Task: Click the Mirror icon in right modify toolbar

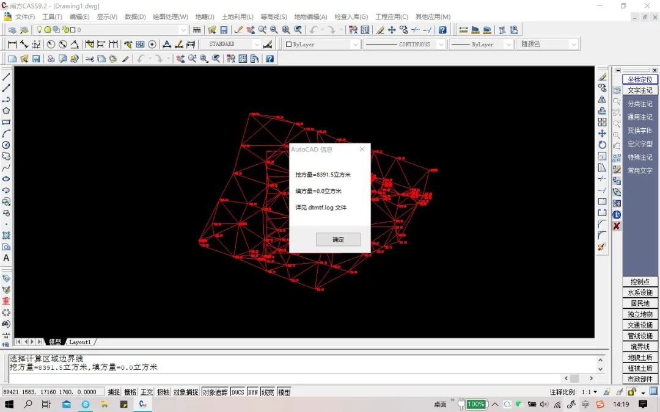Action: pyautogui.click(x=603, y=99)
